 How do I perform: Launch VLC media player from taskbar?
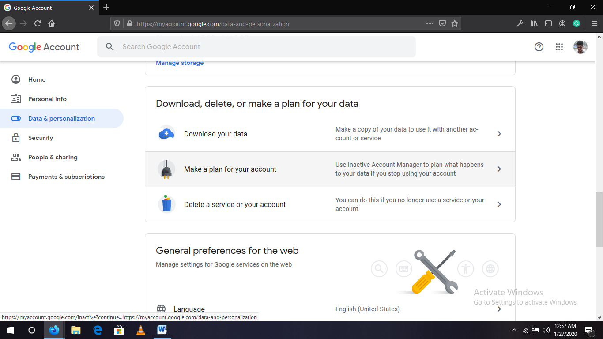tap(141, 330)
